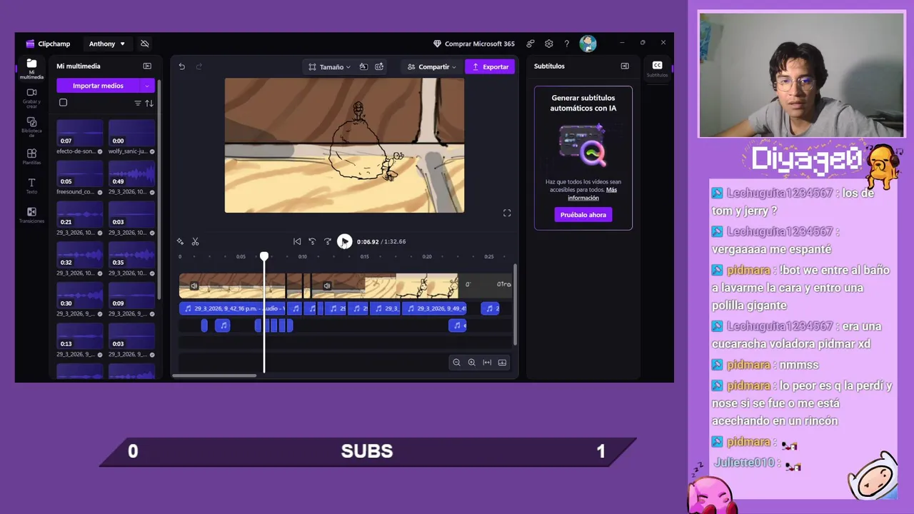The width and height of the screenshot is (914, 514).
Task: Rewind five seconds
Action: (312, 241)
